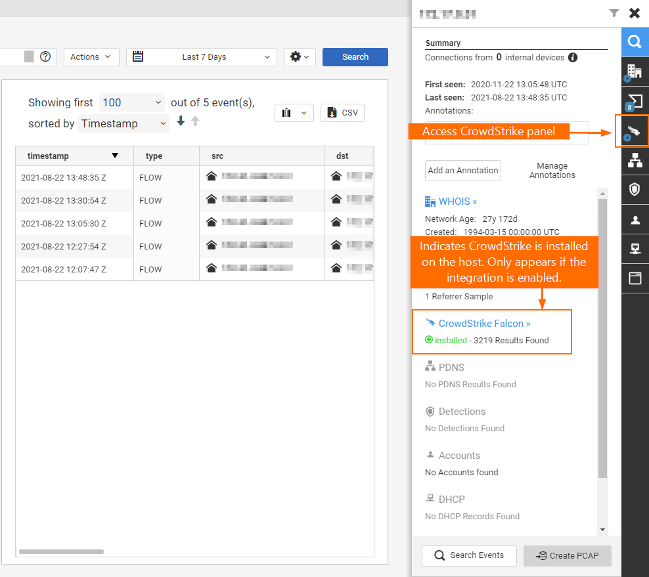Open the results panel with badge 8
This screenshot has height=577, width=649.
tap(635, 100)
